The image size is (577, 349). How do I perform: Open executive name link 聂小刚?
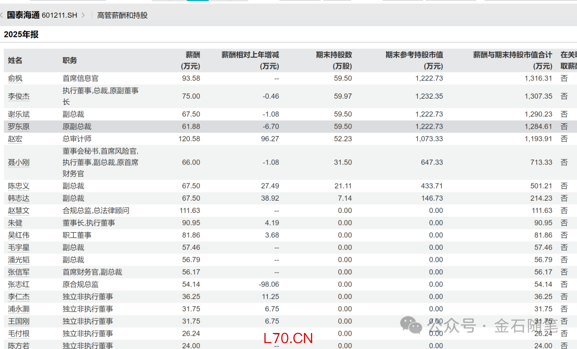[19, 162]
